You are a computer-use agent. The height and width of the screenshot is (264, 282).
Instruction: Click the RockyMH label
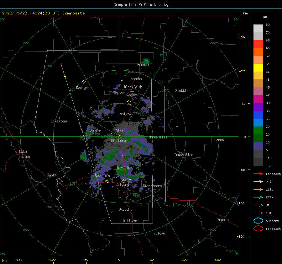[x=83, y=88]
